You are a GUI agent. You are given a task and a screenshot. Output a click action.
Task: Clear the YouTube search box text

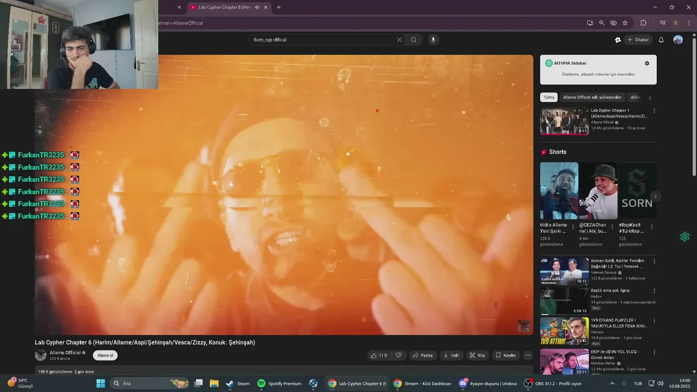click(399, 40)
